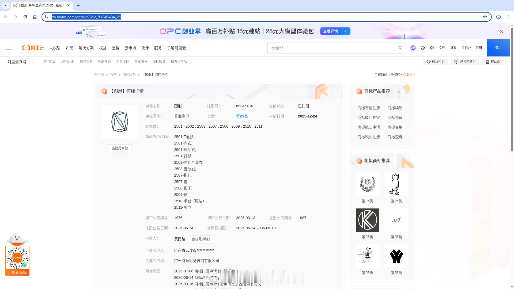Open 了解阿里云 menu

(x=176, y=48)
